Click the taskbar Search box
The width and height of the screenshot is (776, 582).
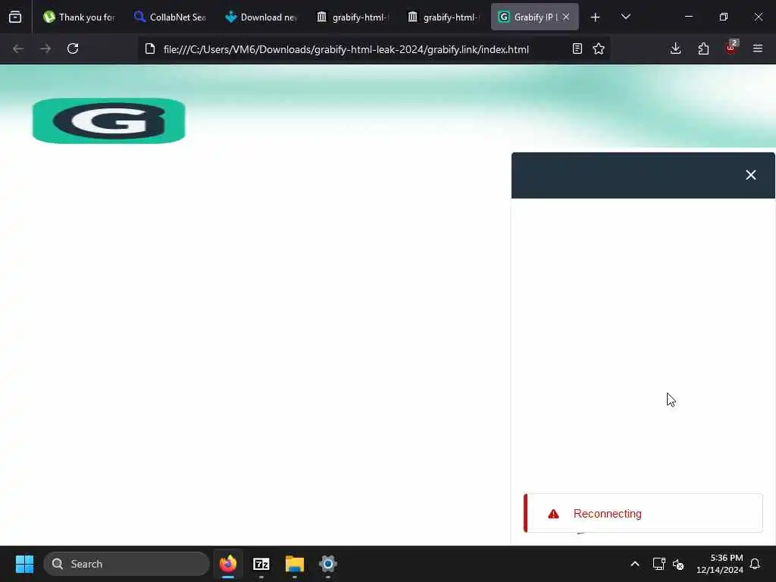pyautogui.click(x=127, y=564)
